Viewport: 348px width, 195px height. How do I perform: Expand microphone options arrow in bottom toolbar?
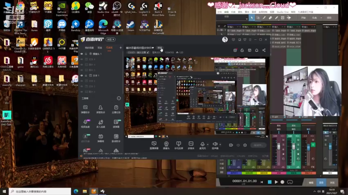(x=207, y=144)
